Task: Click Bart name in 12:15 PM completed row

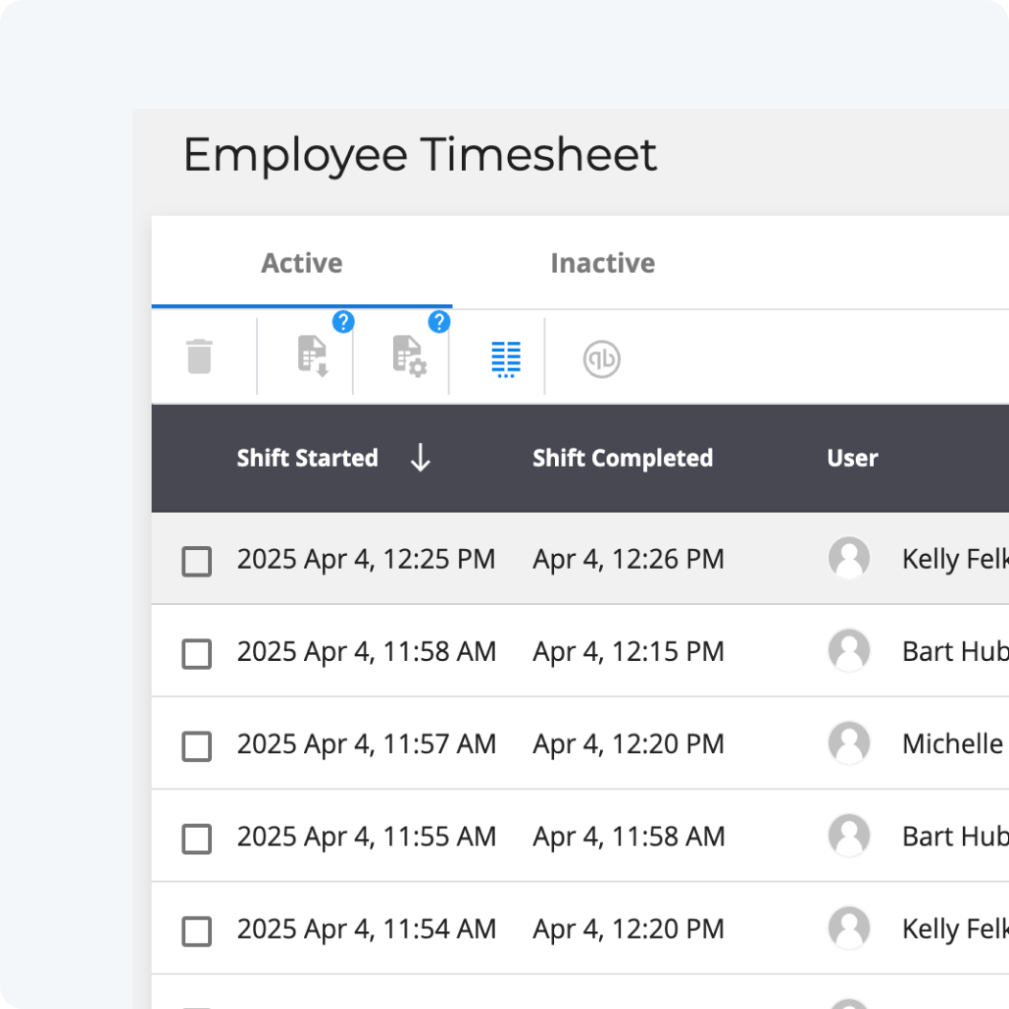Action: click(x=955, y=652)
